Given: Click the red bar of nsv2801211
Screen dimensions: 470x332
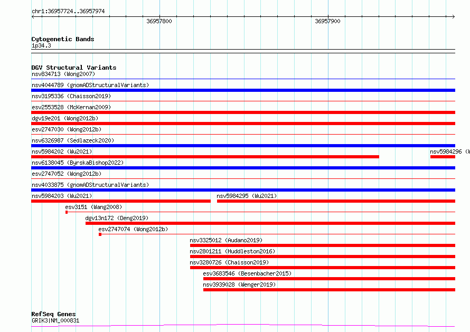Looking at the screenshot, I should (323, 257).
